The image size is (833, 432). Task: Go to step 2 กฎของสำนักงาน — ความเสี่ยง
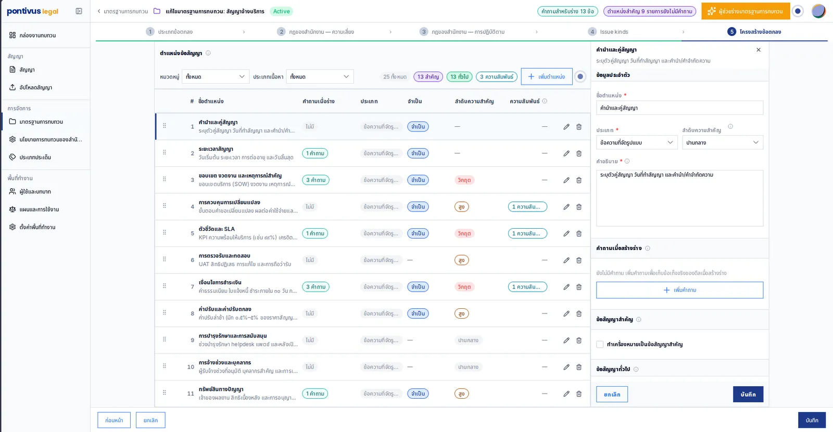pos(315,32)
